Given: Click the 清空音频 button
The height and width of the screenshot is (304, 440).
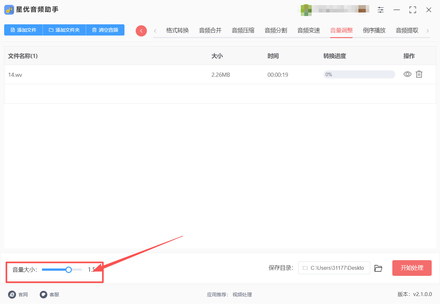Looking at the screenshot, I should pyautogui.click(x=105, y=30).
